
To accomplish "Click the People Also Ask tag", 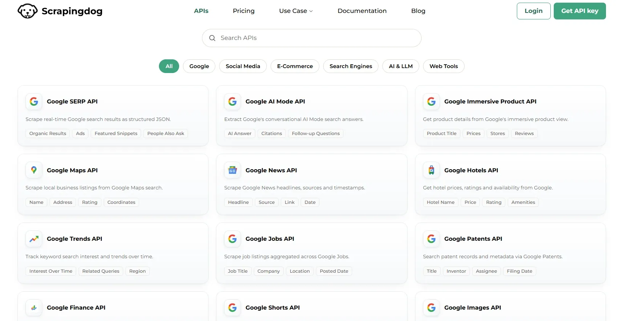I will pyautogui.click(x=166, y=133).
